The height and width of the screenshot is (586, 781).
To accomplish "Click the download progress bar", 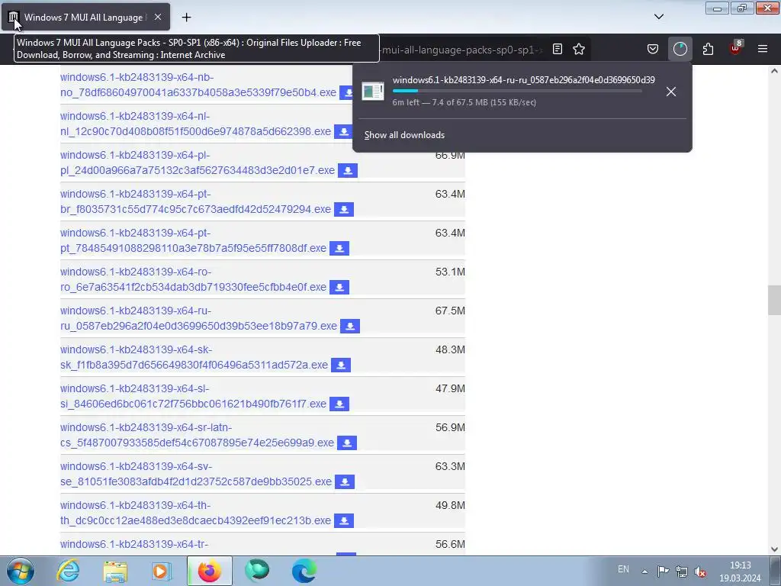I will coord(517,91).
